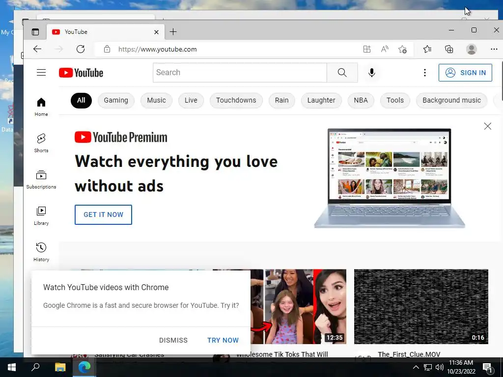
Task: Go to Home in sidebar
Action: [x=41, y=107]
